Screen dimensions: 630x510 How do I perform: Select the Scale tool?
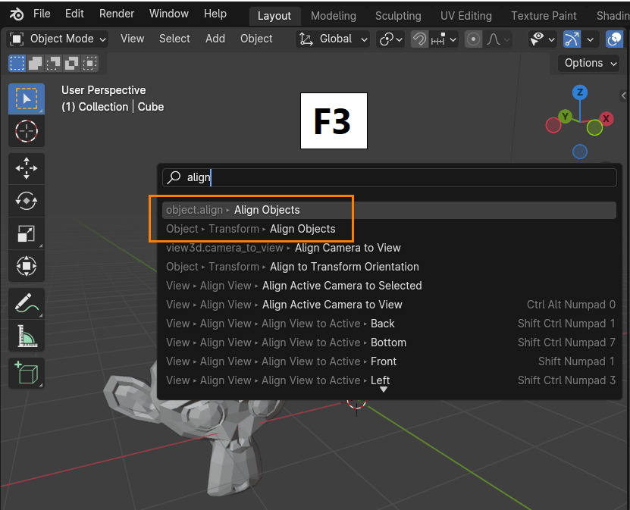click(x=27, y=233)
